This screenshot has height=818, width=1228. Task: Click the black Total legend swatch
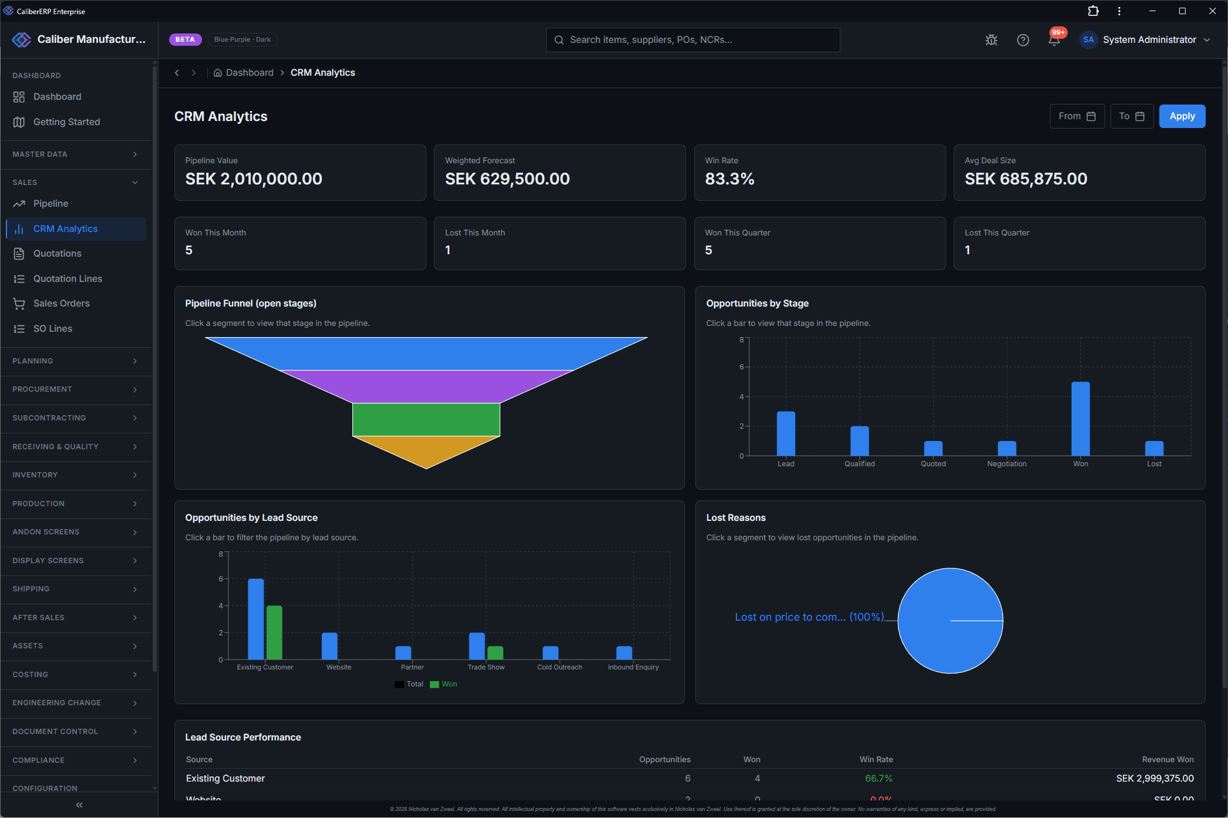pyautogui.click(x=399, y=685)
